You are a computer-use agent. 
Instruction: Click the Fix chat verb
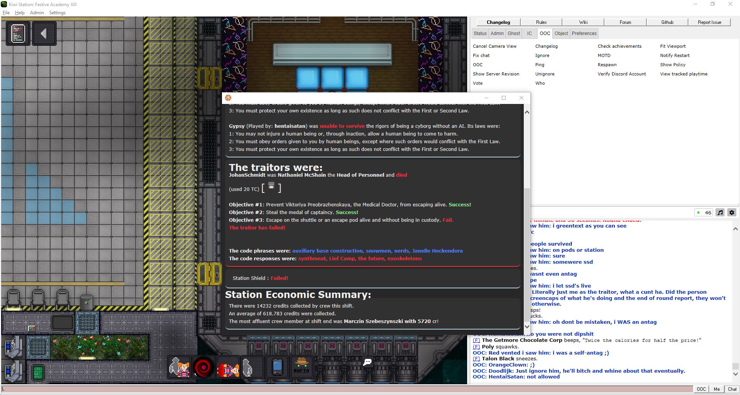coord(481,55)
